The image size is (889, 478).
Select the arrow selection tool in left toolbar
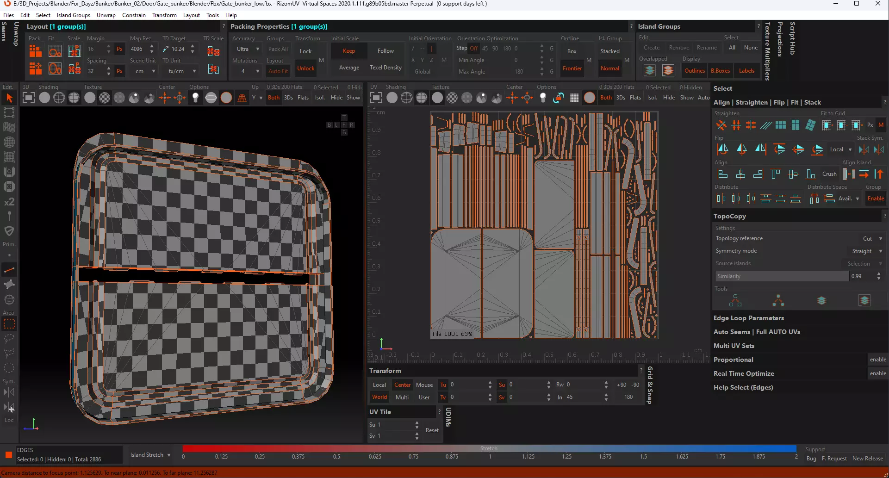(9, 98)
